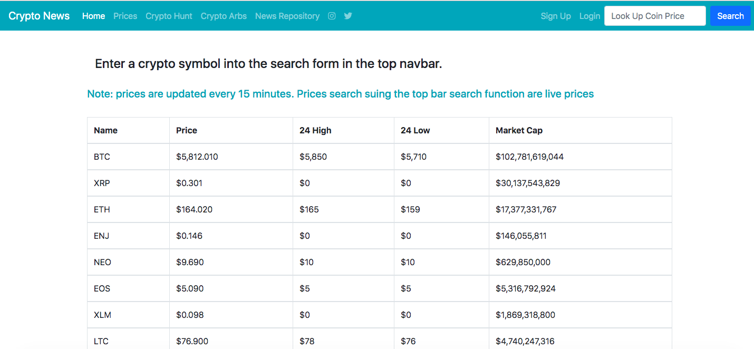Click the EOS name cell
The image size is (754, 349).
pos(128,288)
